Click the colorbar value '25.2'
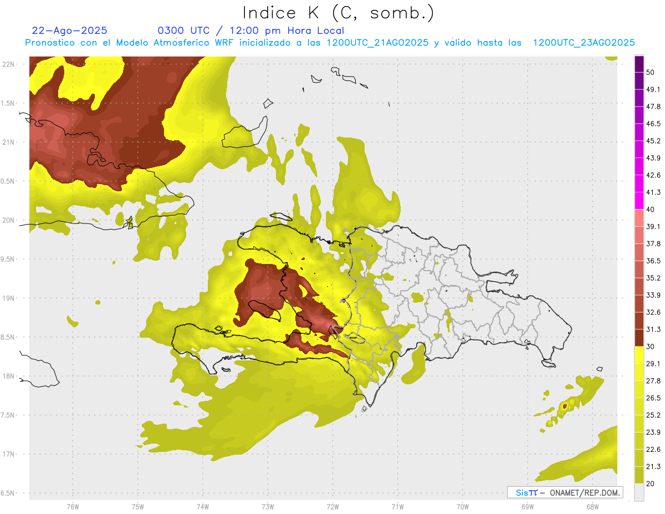 click(x=654, y=415)
